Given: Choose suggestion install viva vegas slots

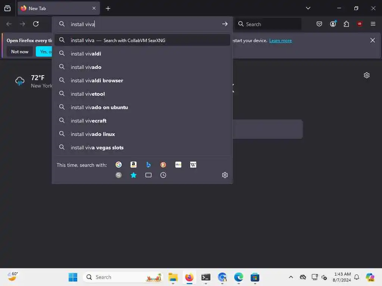Looking at the screenshot, I should pyautogui.click(x=142, y=147).
